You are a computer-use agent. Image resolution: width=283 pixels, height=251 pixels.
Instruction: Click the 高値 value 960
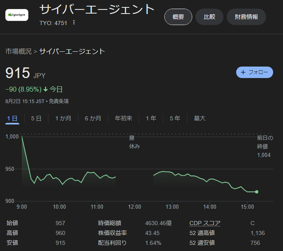coord(60,233)
